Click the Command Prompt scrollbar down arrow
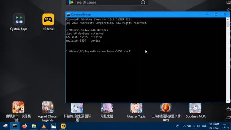 pyautogui.click(x=228, y=101)
